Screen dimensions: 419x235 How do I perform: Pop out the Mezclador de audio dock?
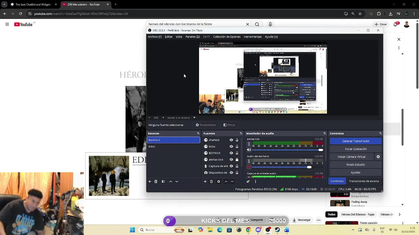pos(325,133)
